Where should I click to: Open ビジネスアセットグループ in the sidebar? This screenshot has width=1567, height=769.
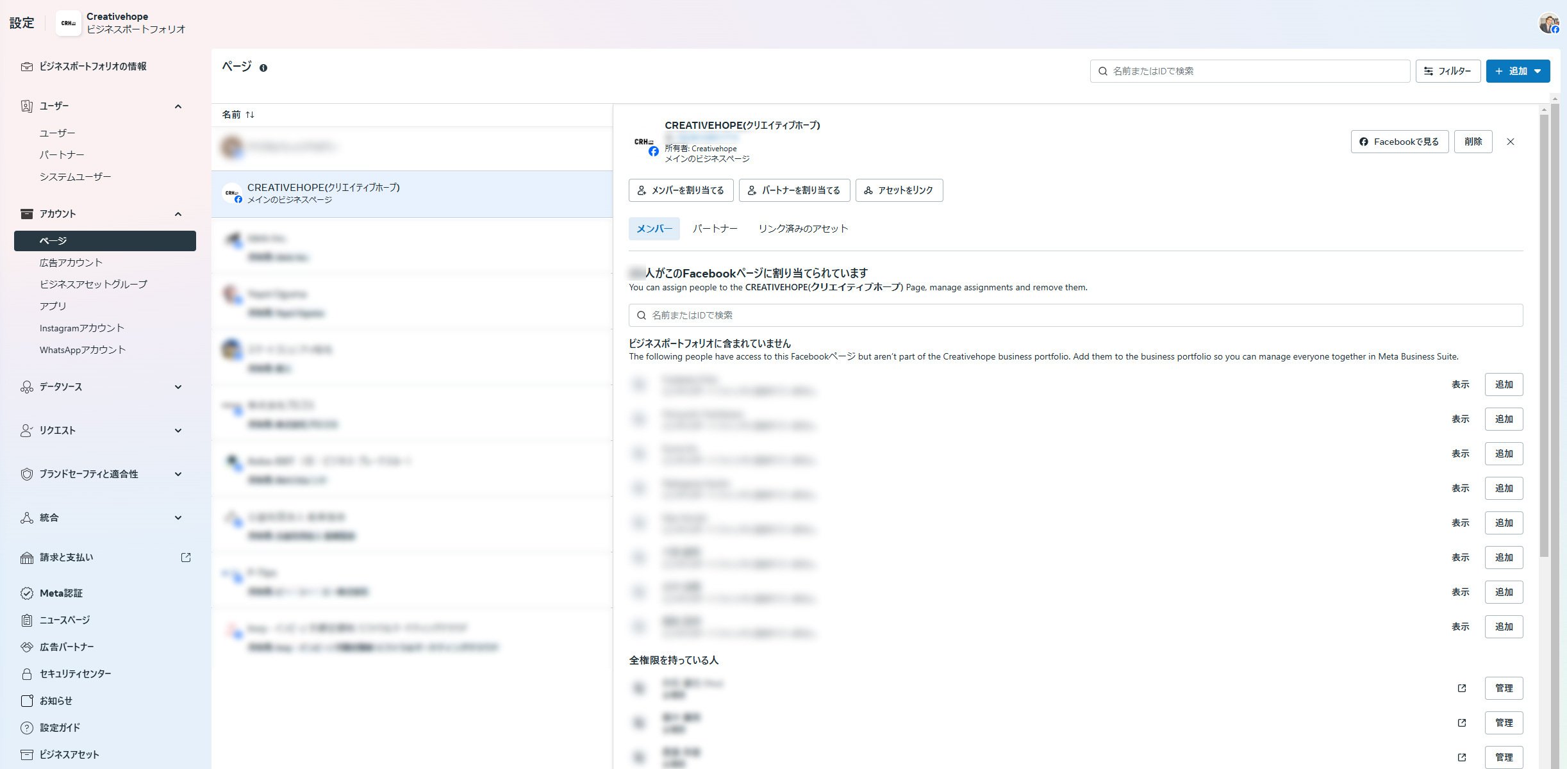coord(94,285)
